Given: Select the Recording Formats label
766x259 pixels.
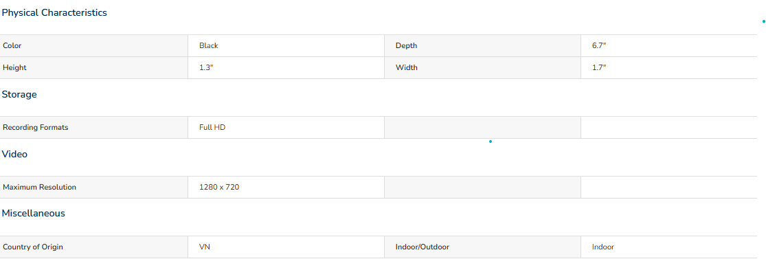Looking at the screenshot, I should pos(36,128).
